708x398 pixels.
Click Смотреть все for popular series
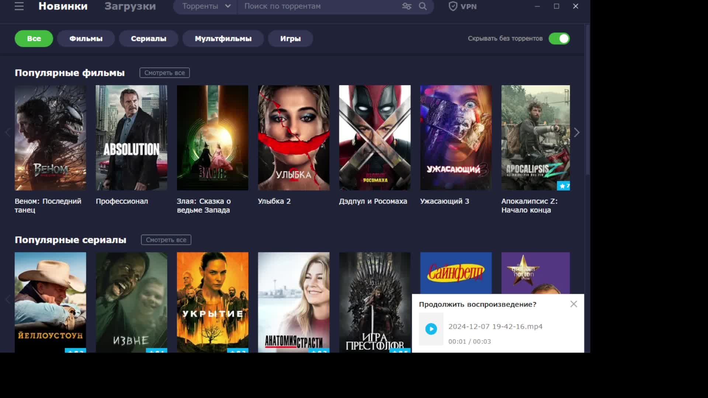166,240
